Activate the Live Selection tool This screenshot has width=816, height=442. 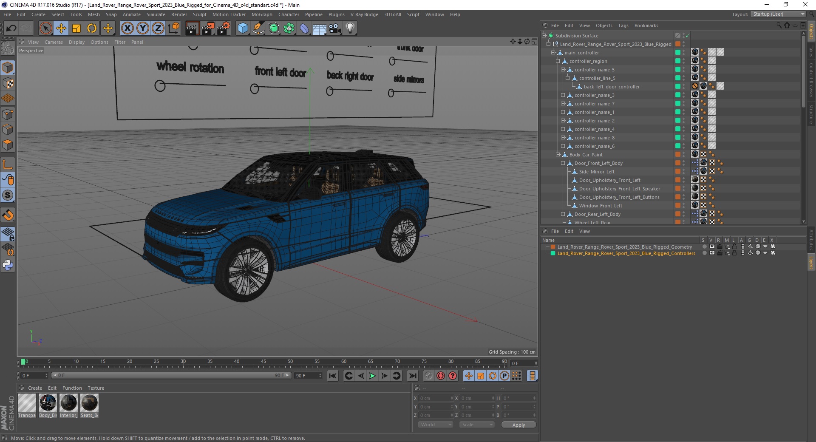(46, 28)
